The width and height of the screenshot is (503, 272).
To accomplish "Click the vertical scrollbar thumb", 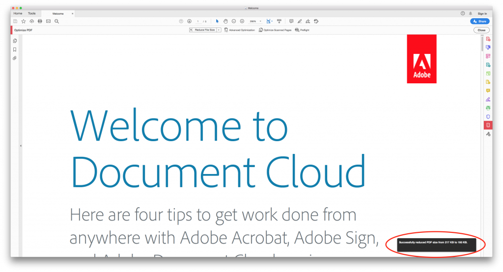I will (482, 44).
